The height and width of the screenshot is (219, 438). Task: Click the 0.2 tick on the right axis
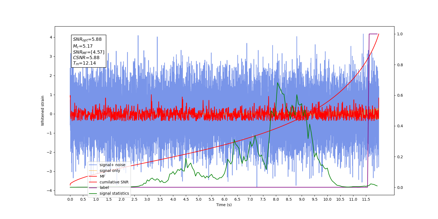click(x=400, y=157)
